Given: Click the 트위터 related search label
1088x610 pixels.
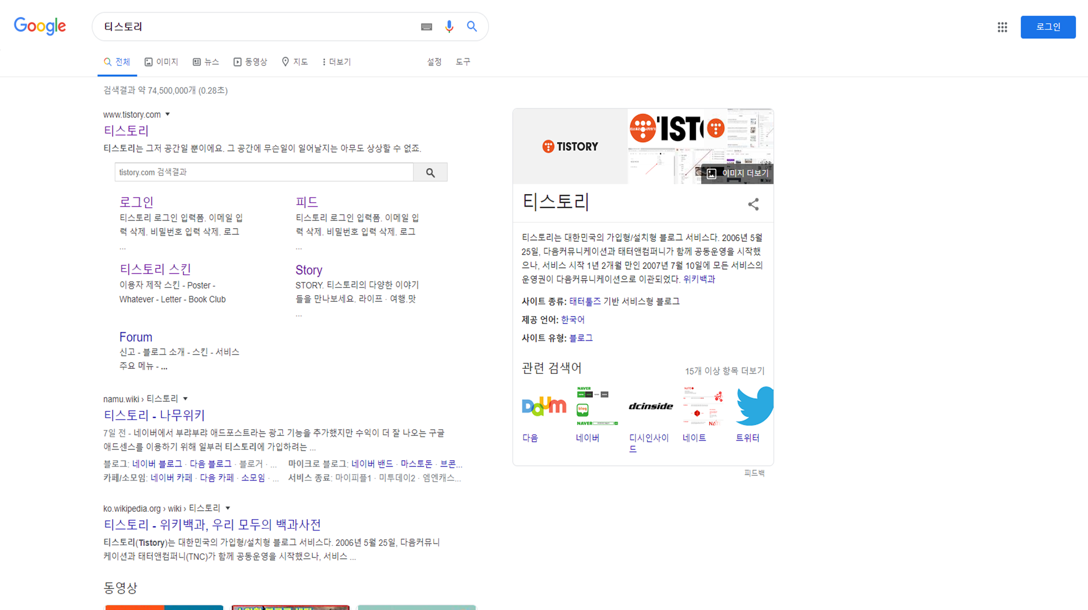Looking at the screenshot, I should [x=747, y=438].
